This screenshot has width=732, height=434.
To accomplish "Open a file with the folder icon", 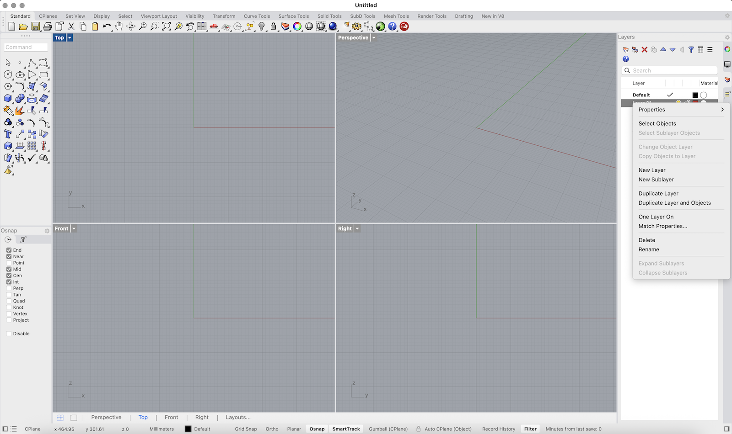I will (23, 26).
